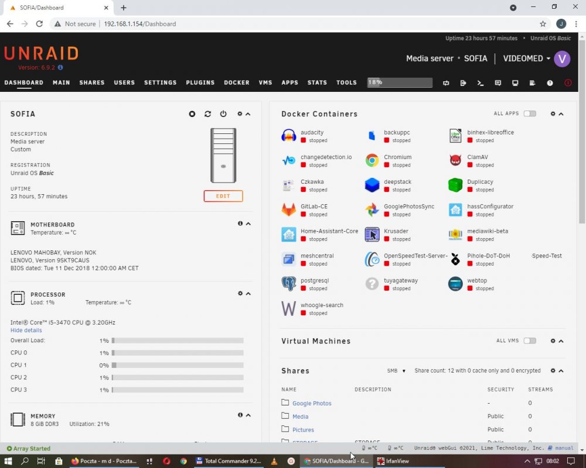This screenshot has width=586, height=468.
Task: Click the power off icon in the SOFIA panel
Action: coord(223,114)
